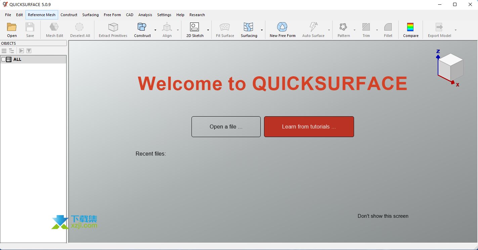The width and height of the screenshot is (478, 250).
Task: Expand the Align toolbar dropdown arrow
Action: [x=178, y=30]
